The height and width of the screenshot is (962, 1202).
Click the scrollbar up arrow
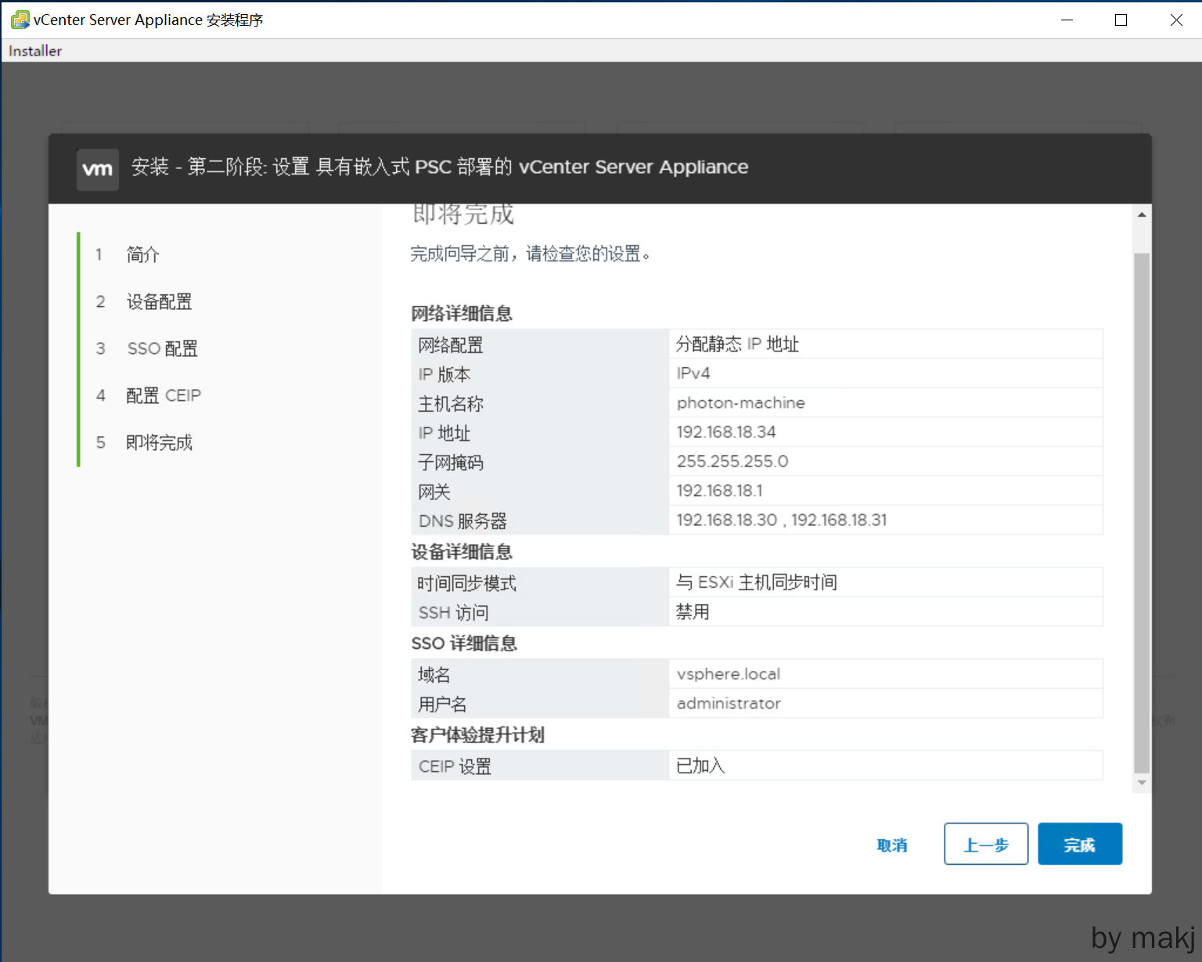coord(1142,214)
